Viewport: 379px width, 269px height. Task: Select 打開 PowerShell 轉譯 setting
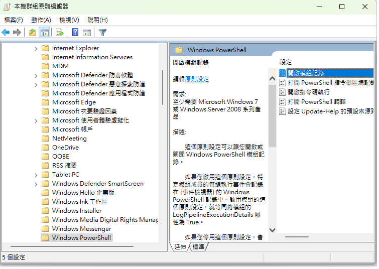tap(317, 102)
